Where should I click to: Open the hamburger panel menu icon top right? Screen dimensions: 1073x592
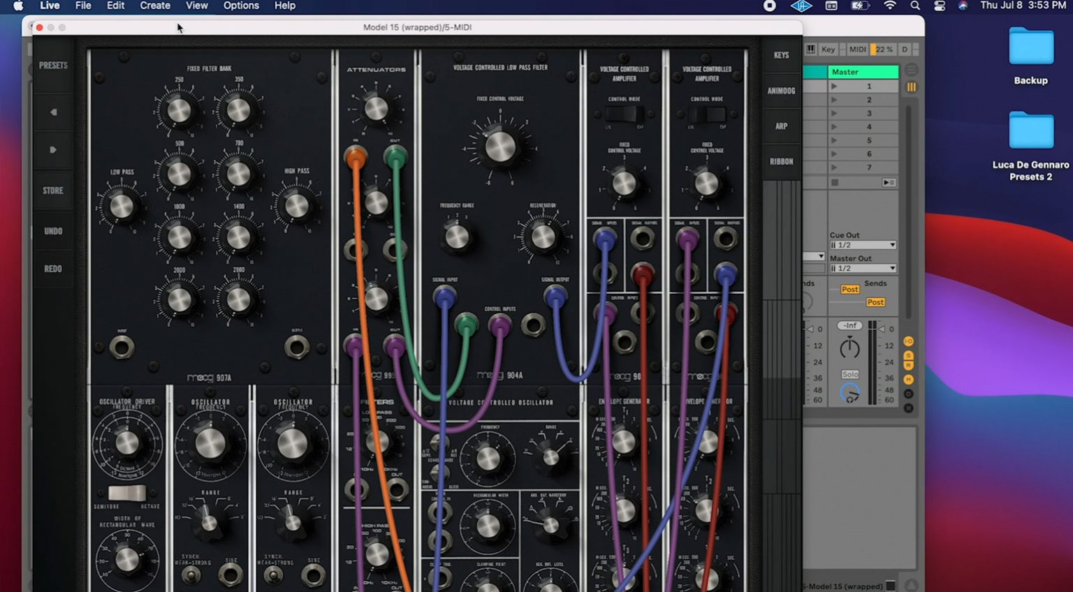point(911,70)
